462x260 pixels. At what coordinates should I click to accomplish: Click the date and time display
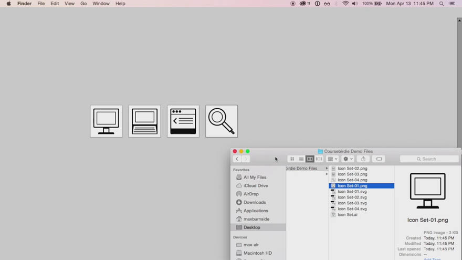pos(410,4)
